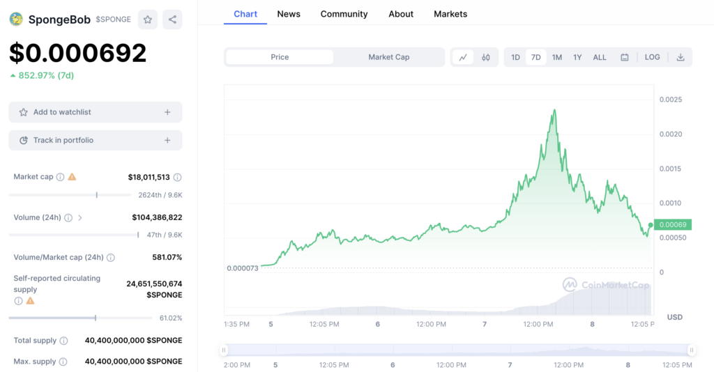
Task: Toggle chart to Price view
Action: coord(280,57)
